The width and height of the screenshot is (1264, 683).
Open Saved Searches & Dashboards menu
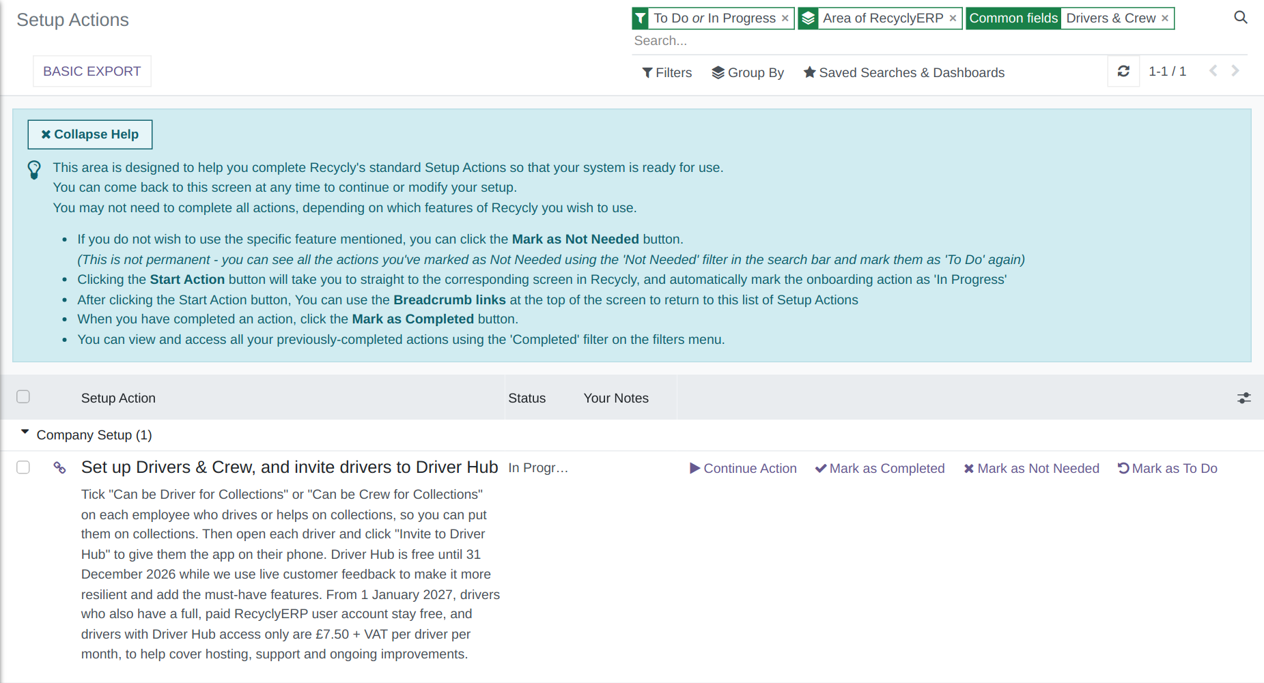(903, 72)
